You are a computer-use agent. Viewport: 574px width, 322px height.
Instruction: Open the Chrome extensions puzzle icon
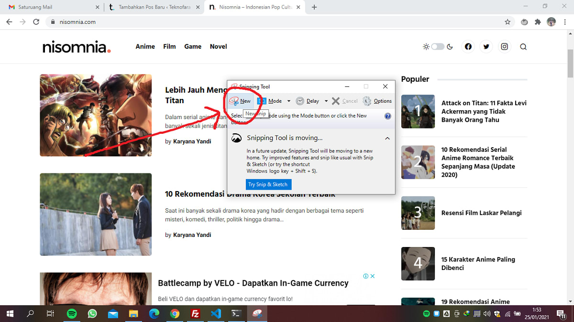[x=538, y=22]
